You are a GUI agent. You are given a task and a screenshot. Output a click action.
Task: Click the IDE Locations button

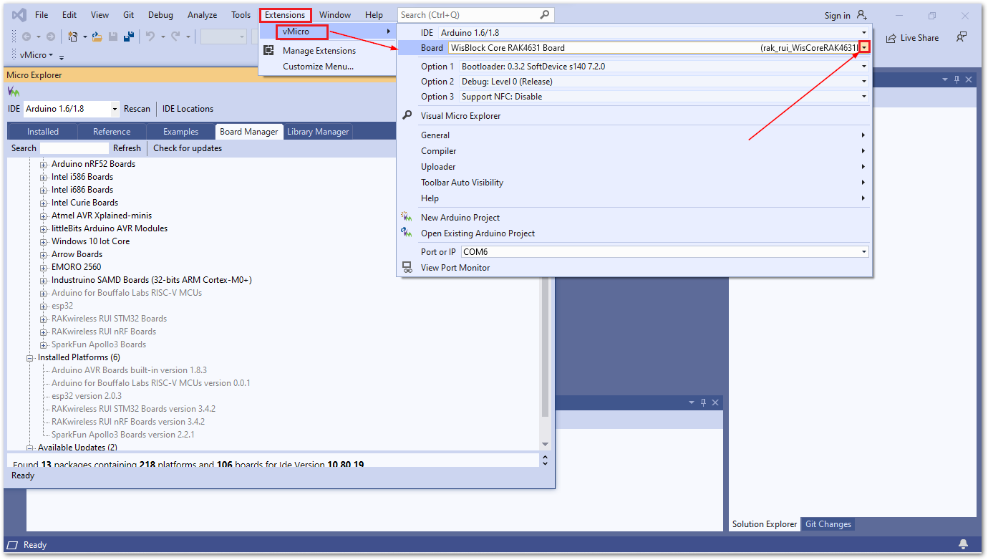[x=188, y=109]
